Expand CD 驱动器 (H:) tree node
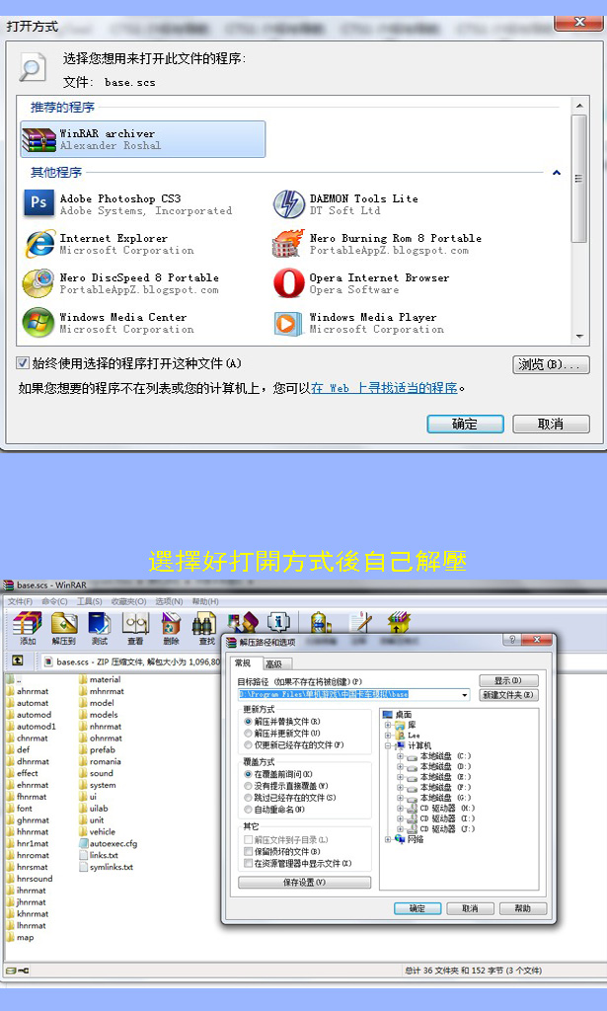Viewport: 607px width, 1011px height. pos(400,809)
